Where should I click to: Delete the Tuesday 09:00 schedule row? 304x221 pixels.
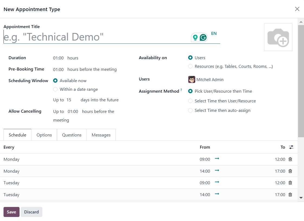tap(290, 183)
